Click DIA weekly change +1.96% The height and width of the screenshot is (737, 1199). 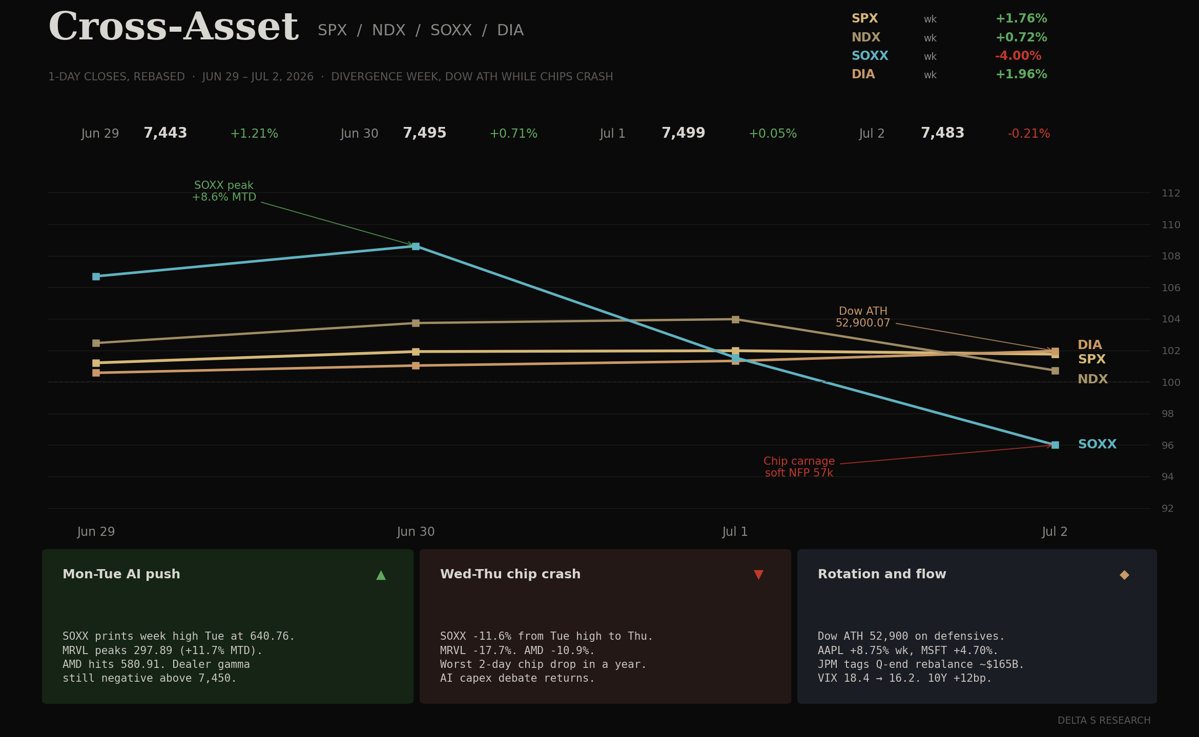click(x=1021, y=74)
